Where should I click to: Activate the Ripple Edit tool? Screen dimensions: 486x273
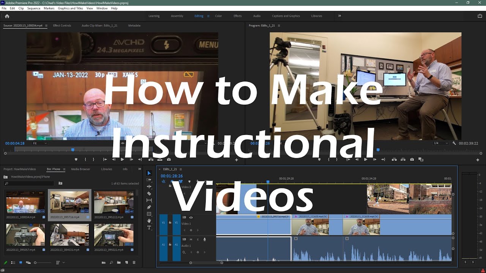click(x=149, y=187)
